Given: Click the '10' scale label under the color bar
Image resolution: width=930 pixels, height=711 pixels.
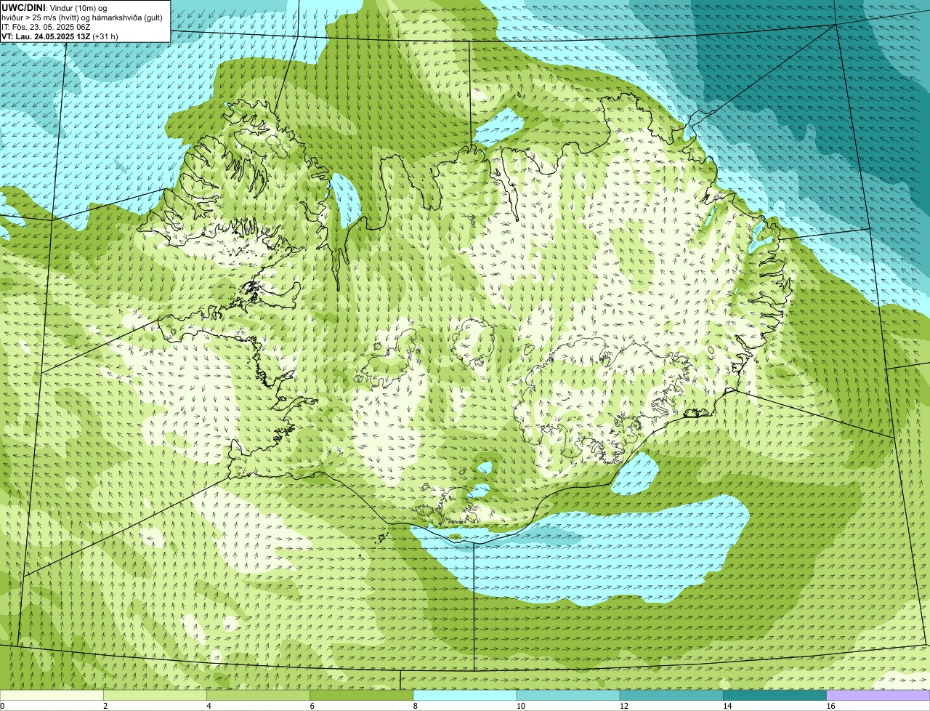Looking at the screenshot, I should coord(520,706).
